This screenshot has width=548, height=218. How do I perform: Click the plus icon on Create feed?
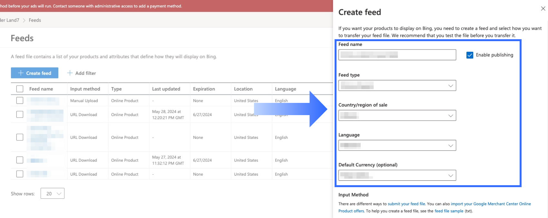pyautogui.click(x=21, y=73)
